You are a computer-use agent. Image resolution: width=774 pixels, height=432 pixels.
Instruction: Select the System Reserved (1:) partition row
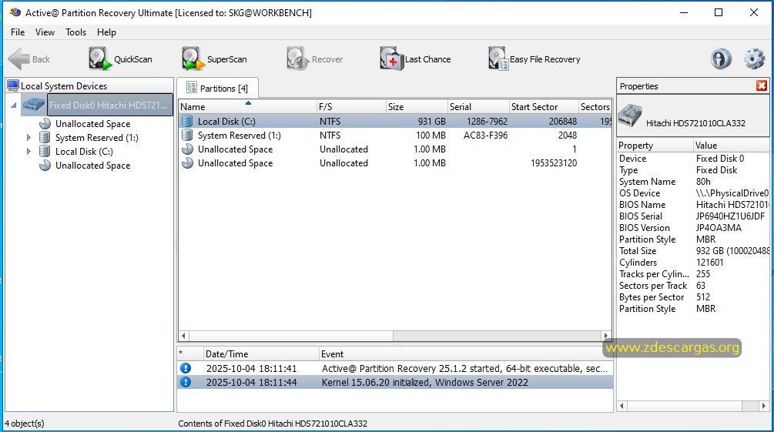pos(395,135)
